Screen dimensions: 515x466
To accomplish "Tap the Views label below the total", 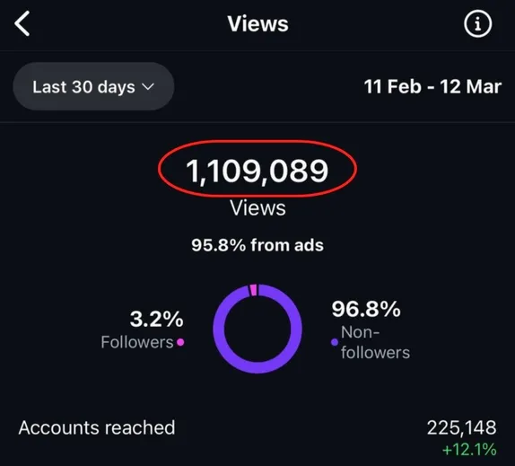I will click(x=257, y=208).
